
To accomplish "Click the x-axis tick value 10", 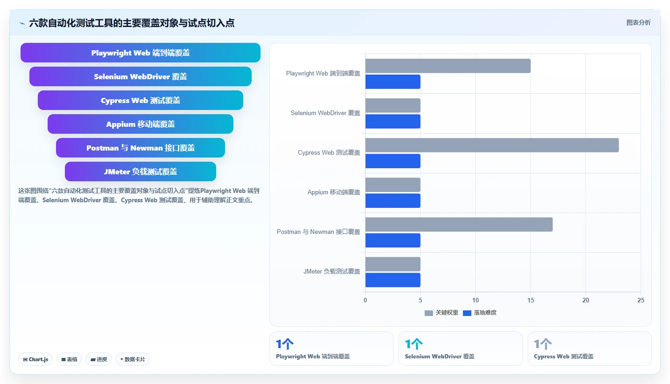I will pyautogui.click(x=475, y=301).
